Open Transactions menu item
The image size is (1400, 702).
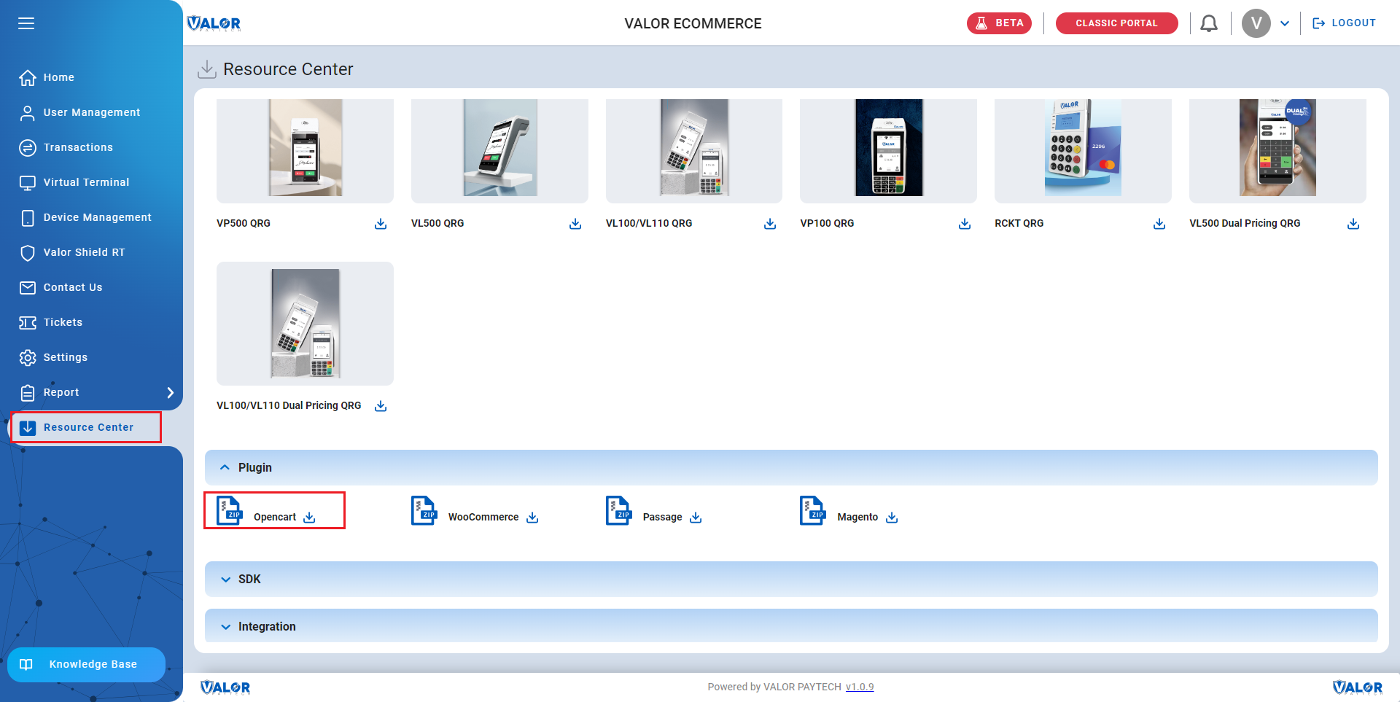pos(78,147)
